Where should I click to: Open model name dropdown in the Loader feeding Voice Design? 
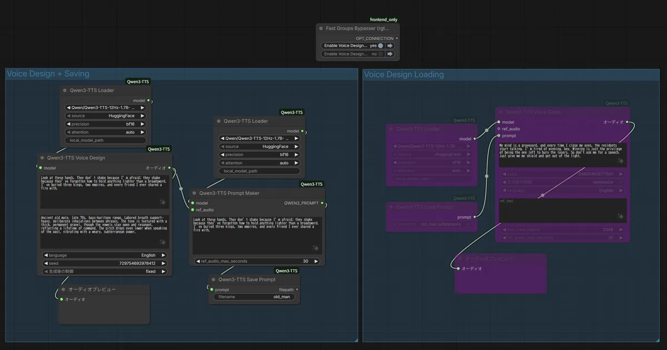pyautogui.click(x=106, y=107)
